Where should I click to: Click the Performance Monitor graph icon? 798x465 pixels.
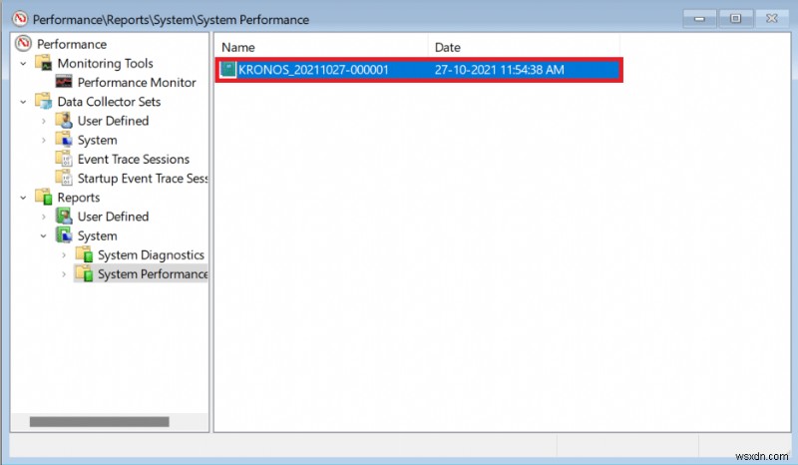click(64, 82)
